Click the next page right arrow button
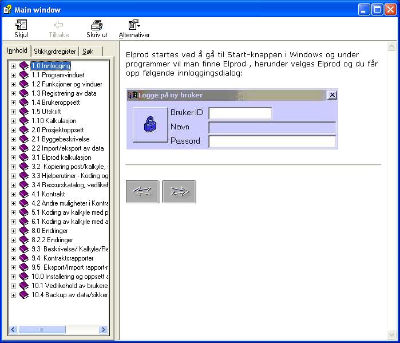 pyautogui.click(x=179, y=192)
